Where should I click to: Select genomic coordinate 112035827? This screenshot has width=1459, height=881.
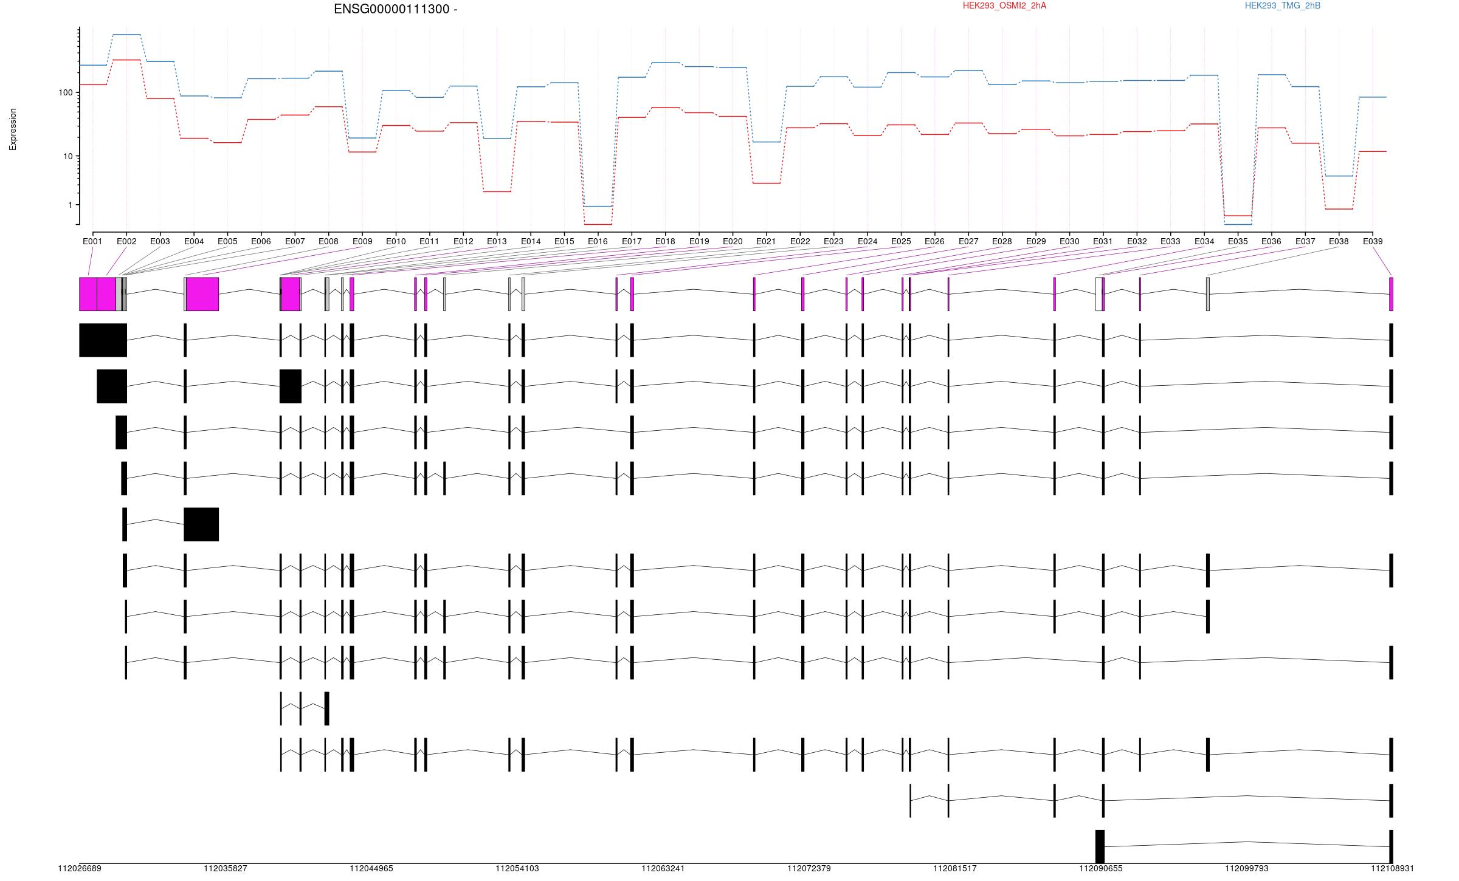pyautogui.click(x=226, y=868)
